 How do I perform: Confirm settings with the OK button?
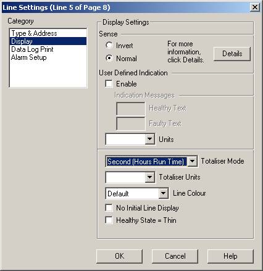click(119, 256)
